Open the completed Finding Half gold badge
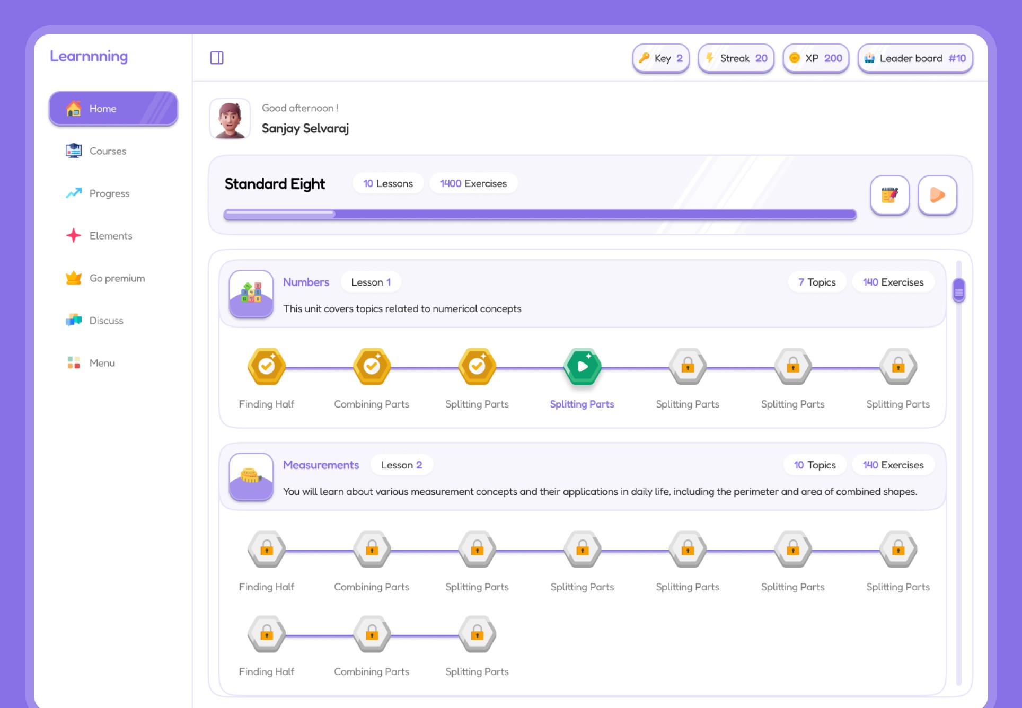 point(267,366)
